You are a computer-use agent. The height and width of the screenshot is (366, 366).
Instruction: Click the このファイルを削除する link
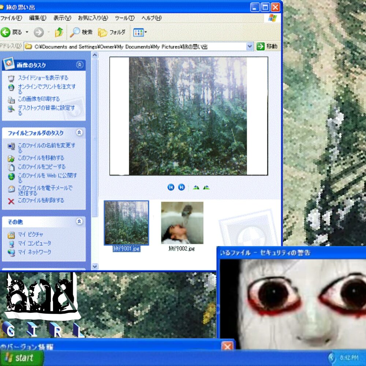pyautogui.click(x=41, y=201)
